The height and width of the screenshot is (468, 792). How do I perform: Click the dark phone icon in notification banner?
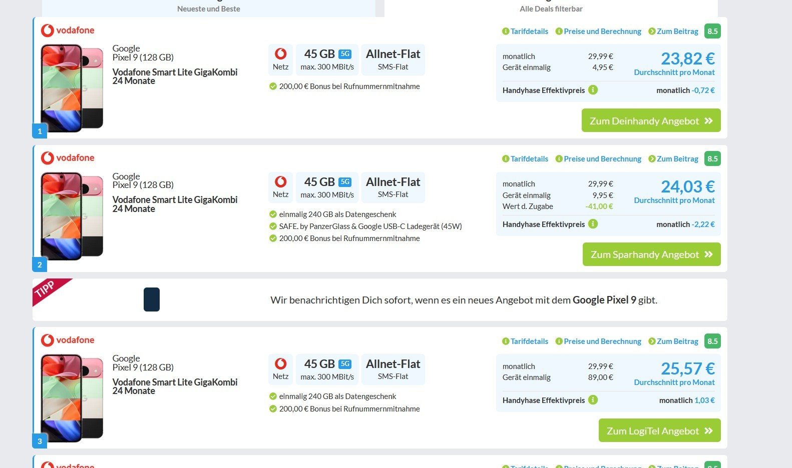pyautogui.click(x=152, y=299)
